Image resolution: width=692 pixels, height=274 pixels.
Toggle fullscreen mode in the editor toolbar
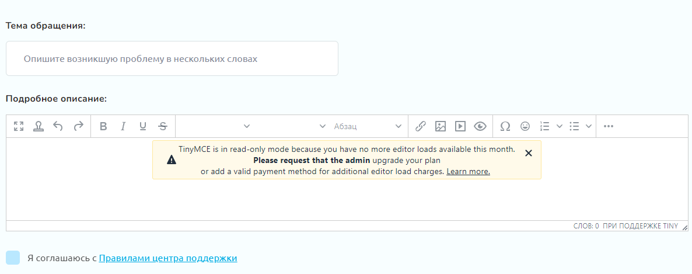point(19,126)
